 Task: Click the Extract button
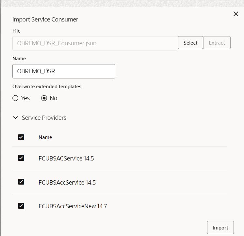point(217,43)
